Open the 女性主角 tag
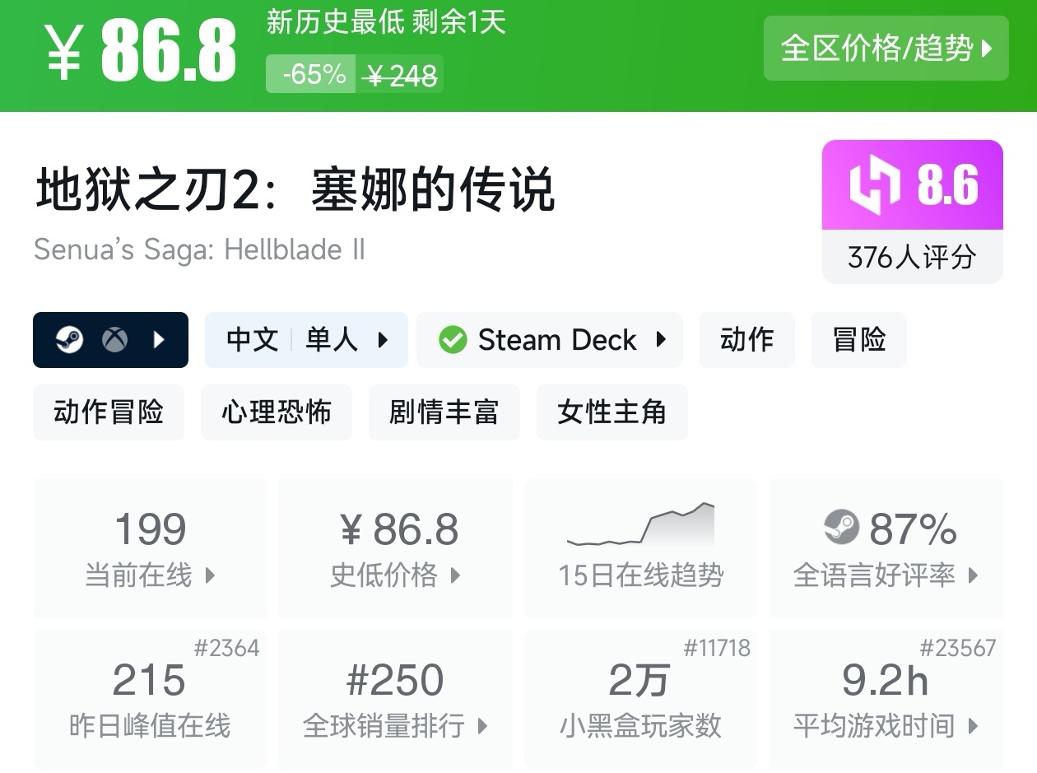 pyautogui.click(x=612, y=412)
